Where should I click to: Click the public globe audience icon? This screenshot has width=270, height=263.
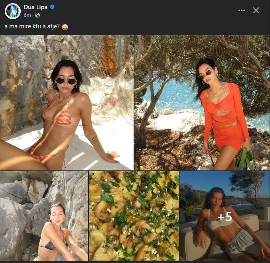point(37,15)
